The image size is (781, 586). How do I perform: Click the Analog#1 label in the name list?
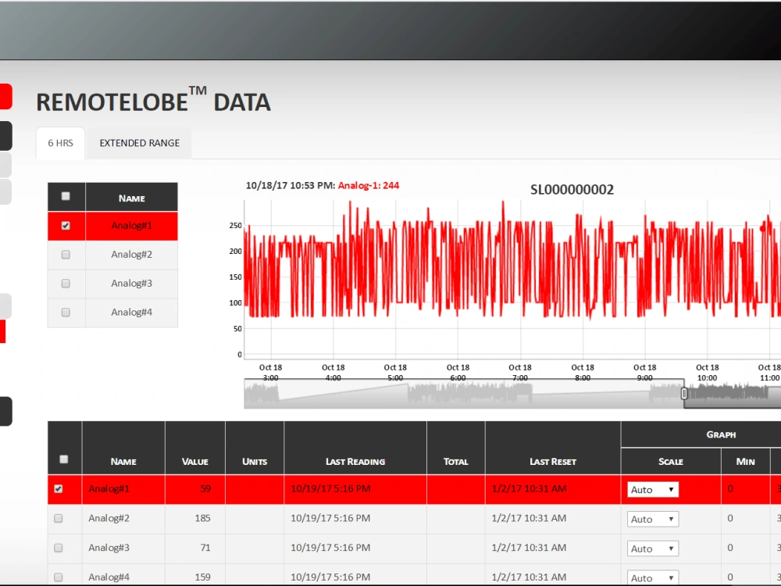(131, 226)
